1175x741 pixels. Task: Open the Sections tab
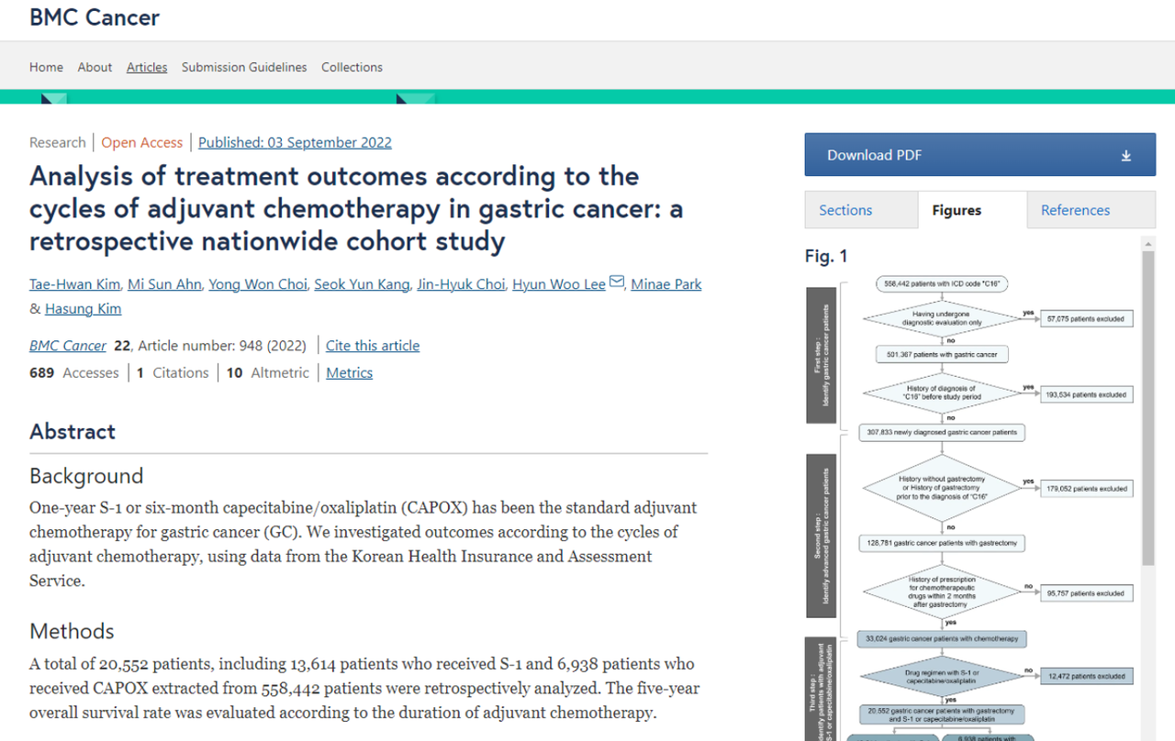pyautogui.click(x=845, y=210)
